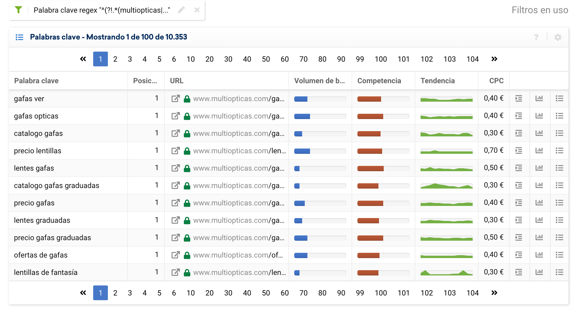Viewport: 579px width, 316px height.
Task: Click the green padlock for gafas opticas
Action: coord(187,116)
